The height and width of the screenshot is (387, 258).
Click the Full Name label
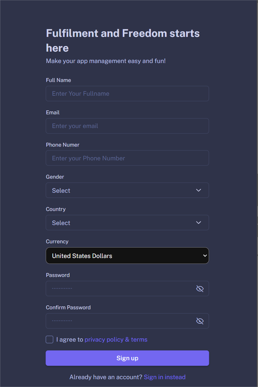point(58,80)
